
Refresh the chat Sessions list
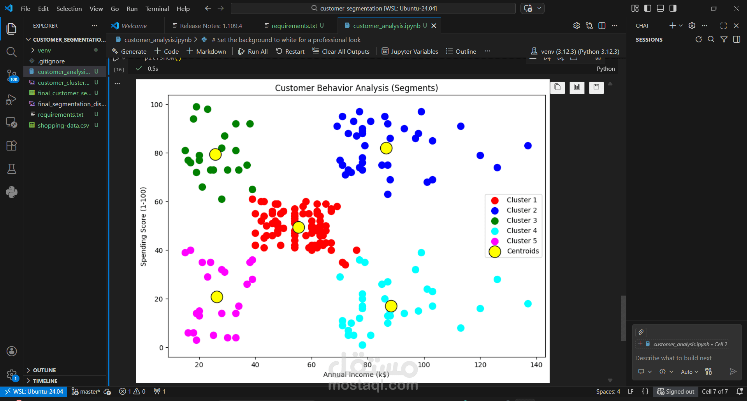pos(698,39)
